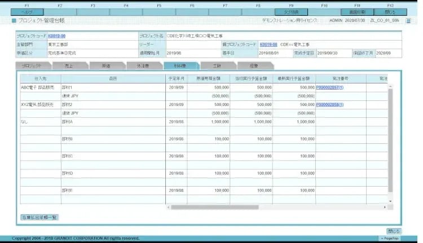Go to the 外注費 tab
423x243 pixels.
tap(142, 66)
